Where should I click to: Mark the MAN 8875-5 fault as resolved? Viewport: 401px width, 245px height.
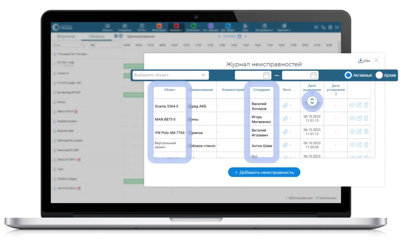pos(352,118)
